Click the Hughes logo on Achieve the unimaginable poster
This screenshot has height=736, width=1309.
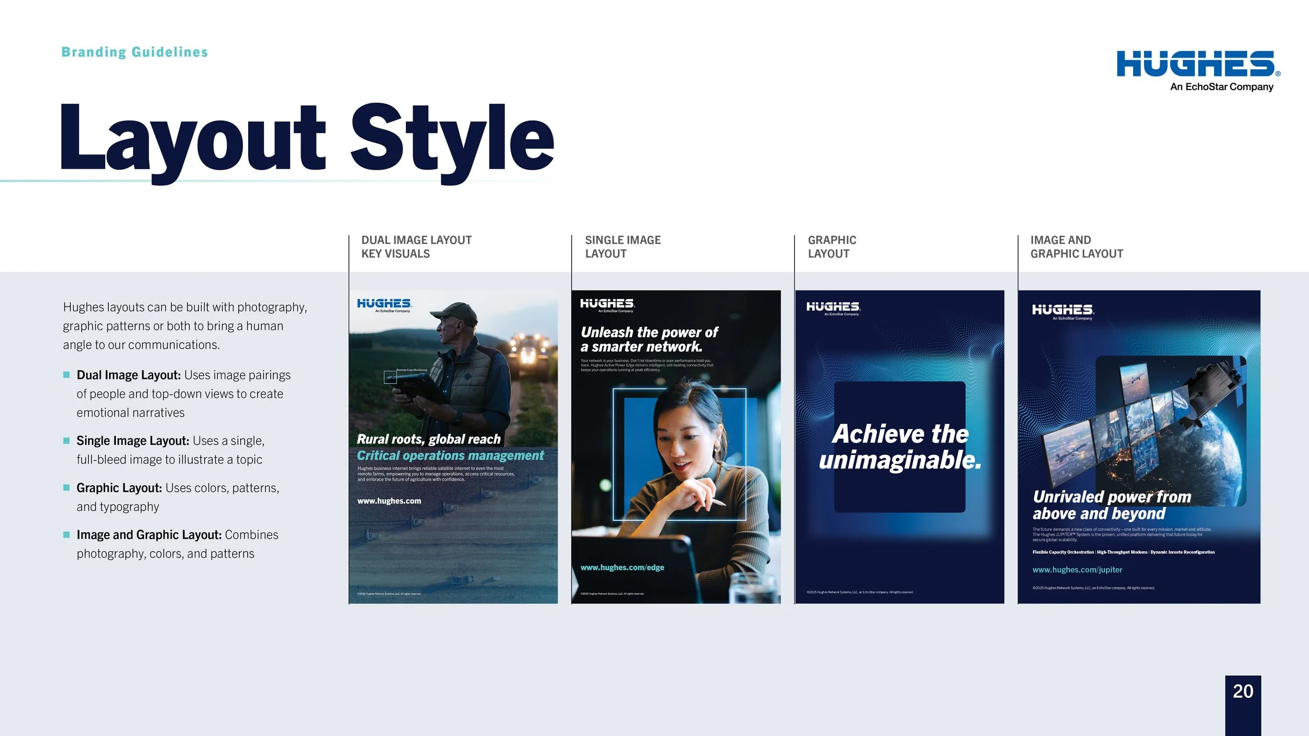coord(833,308)
